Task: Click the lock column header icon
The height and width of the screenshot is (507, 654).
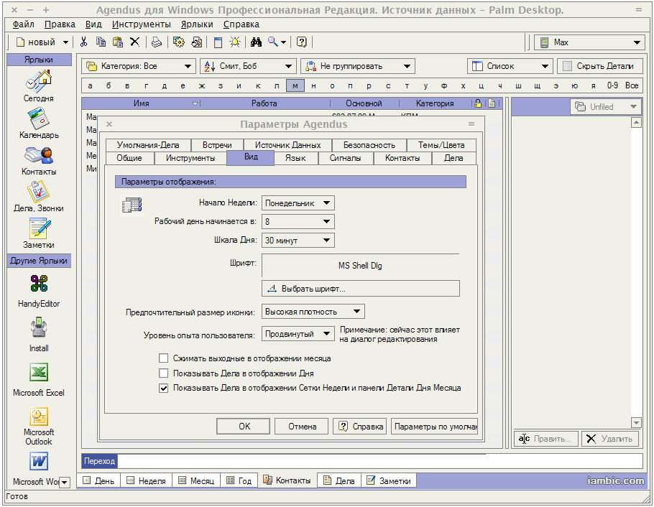Action: pyautogui.click(x=478, y=103)
